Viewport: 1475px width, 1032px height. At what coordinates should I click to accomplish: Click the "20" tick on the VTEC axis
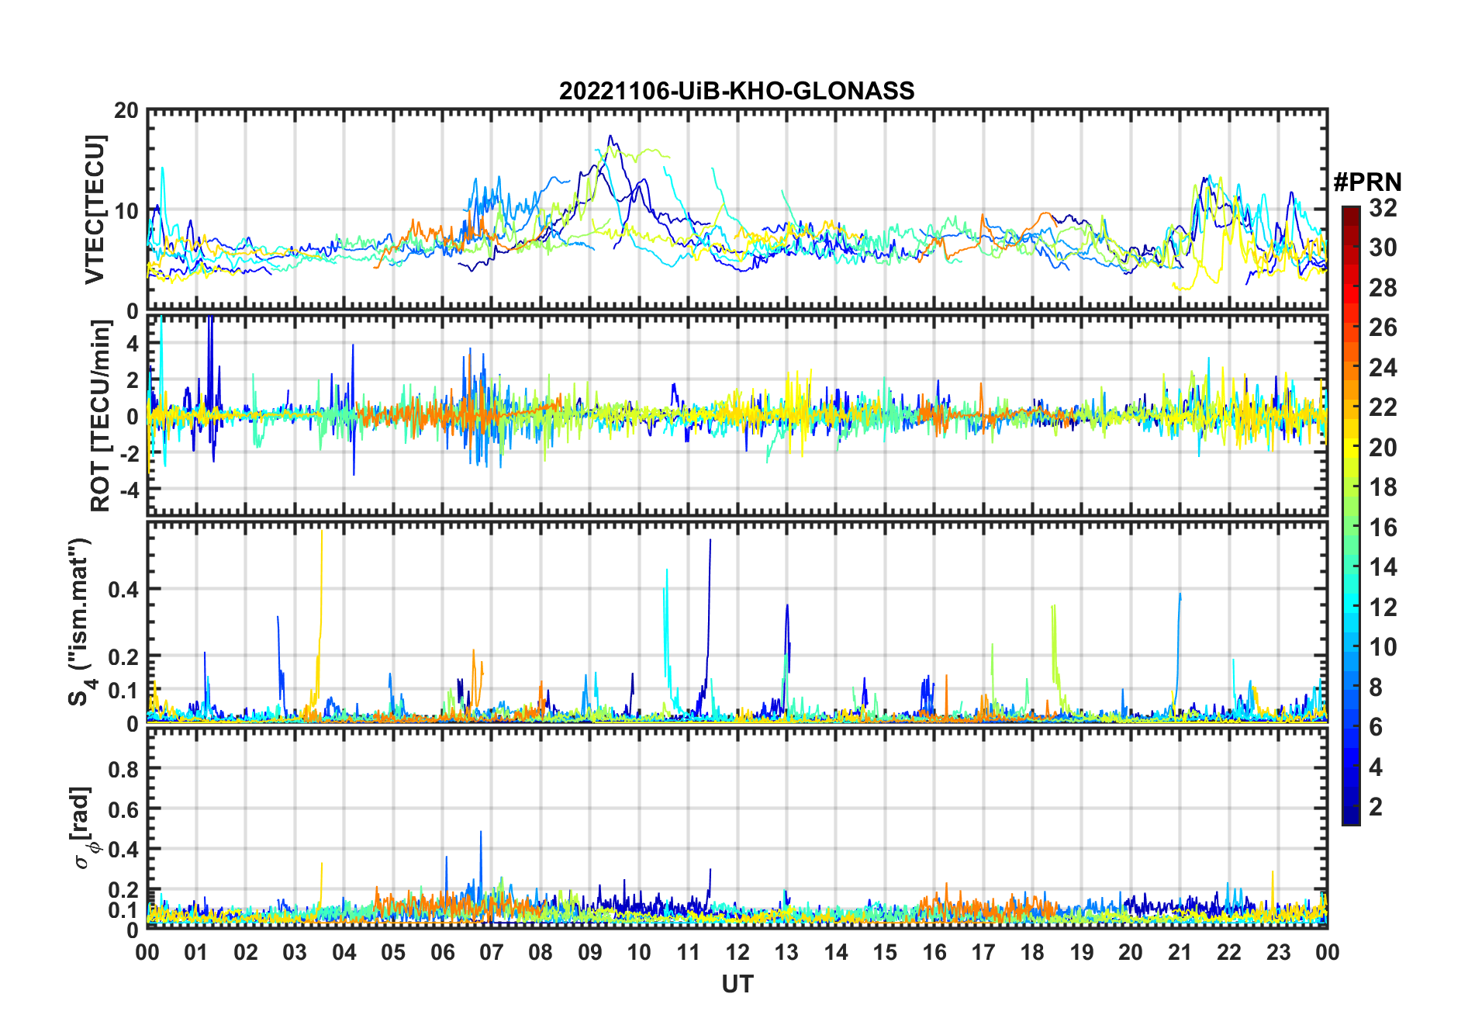[x=126, y=111]
